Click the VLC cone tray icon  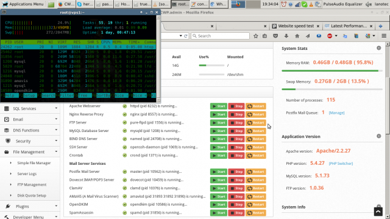tap(311, 4)
